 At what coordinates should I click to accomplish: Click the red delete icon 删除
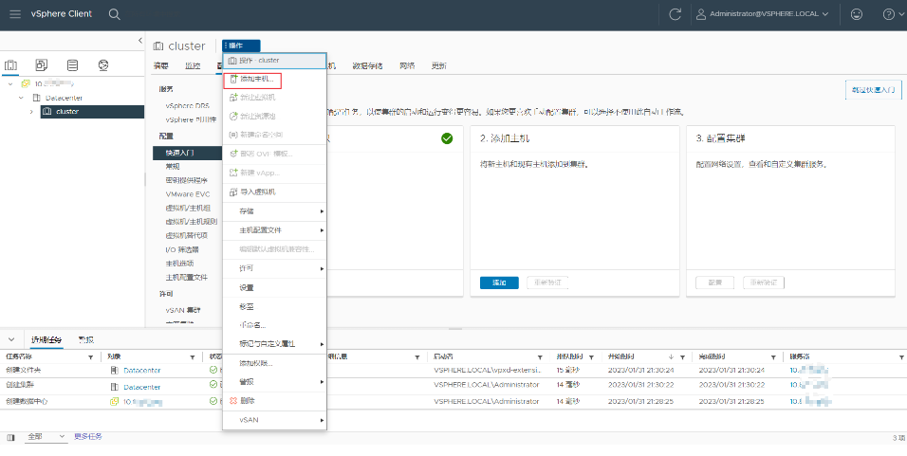[233, 400]
